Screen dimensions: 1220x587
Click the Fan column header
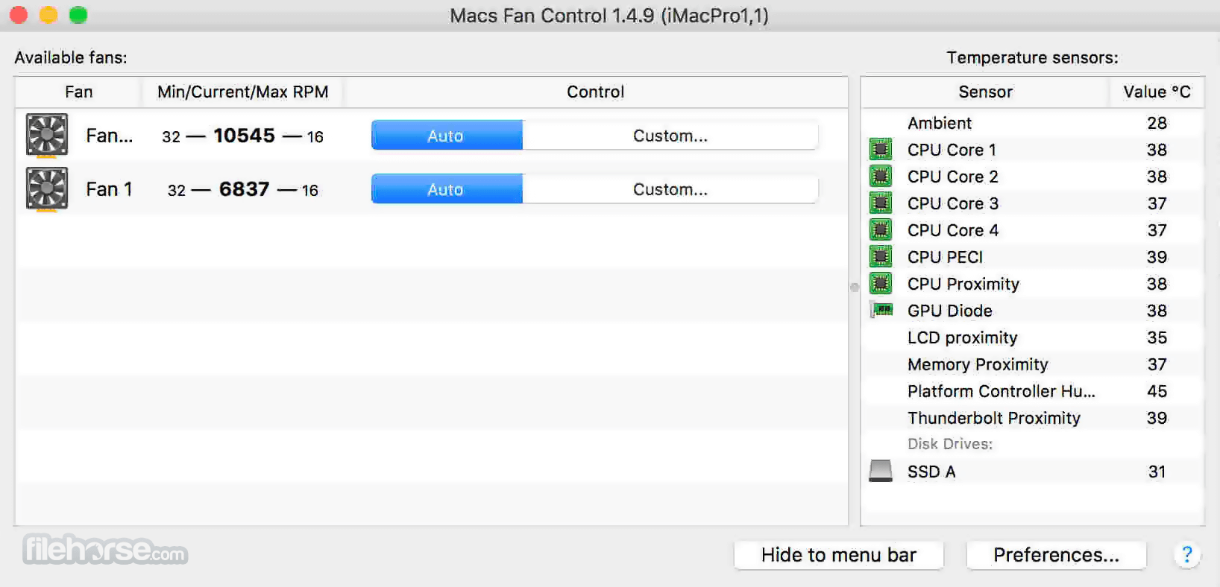pos(78,92)
